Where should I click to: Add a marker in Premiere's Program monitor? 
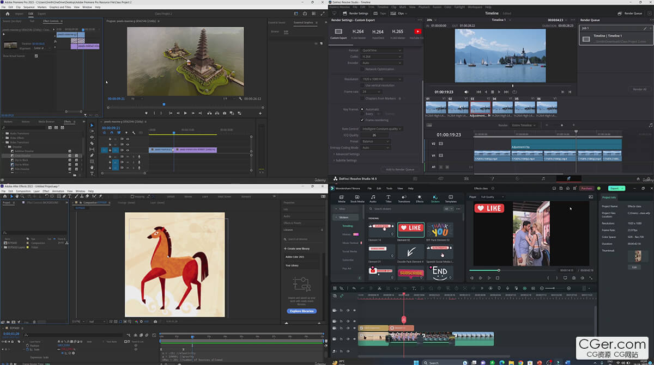[x=146, y=113]
